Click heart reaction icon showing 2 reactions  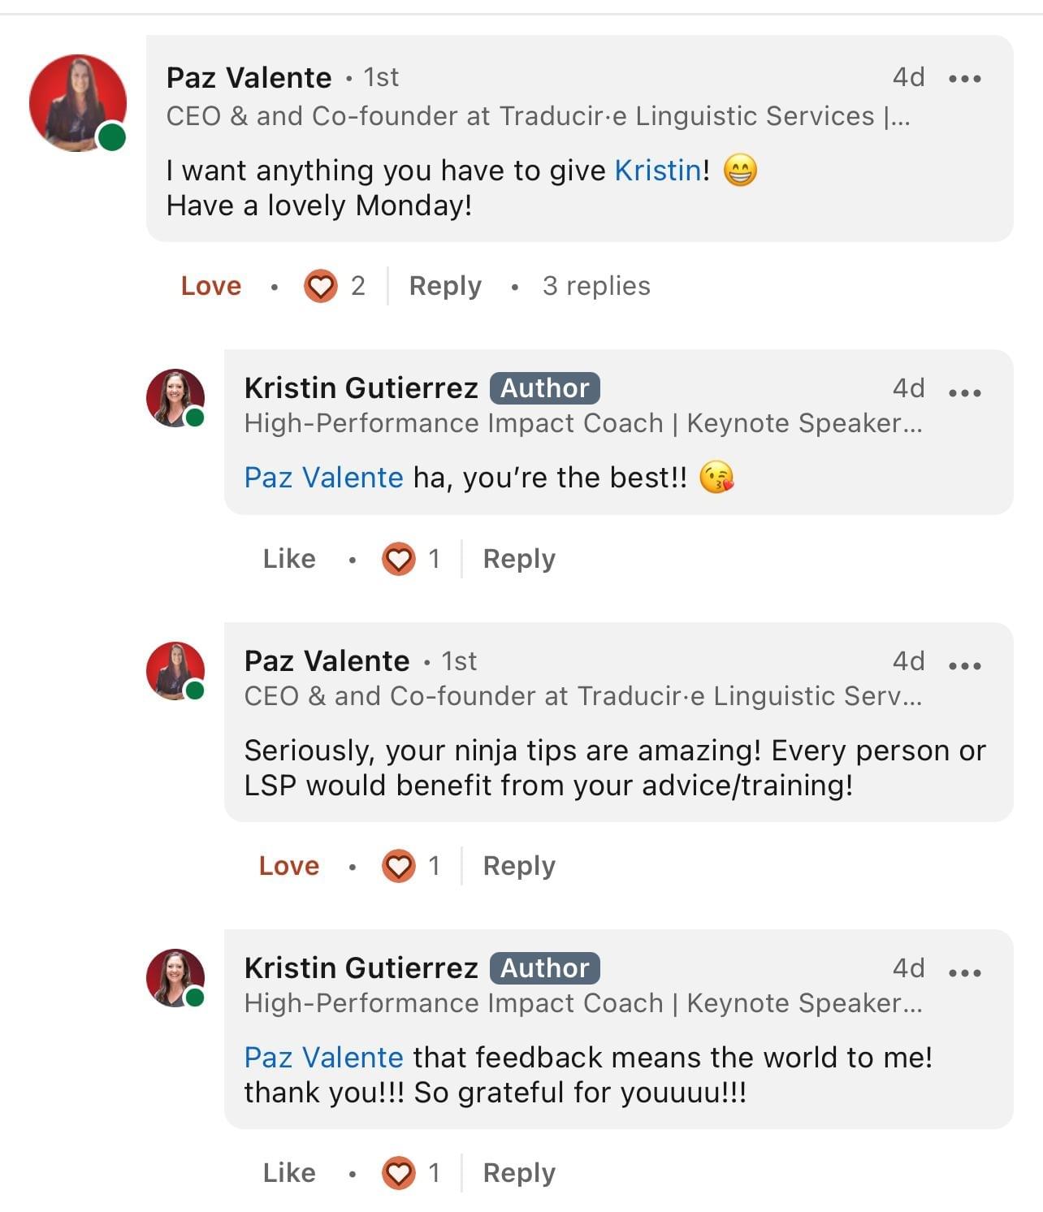321,286
